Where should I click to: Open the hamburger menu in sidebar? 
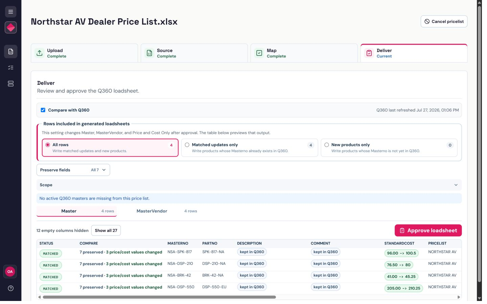click(10, 12)
